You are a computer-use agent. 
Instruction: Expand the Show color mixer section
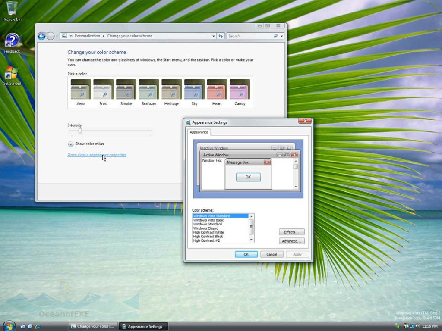coord(70,144)
